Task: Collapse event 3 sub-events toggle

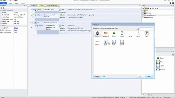Action: coord(32,23)
